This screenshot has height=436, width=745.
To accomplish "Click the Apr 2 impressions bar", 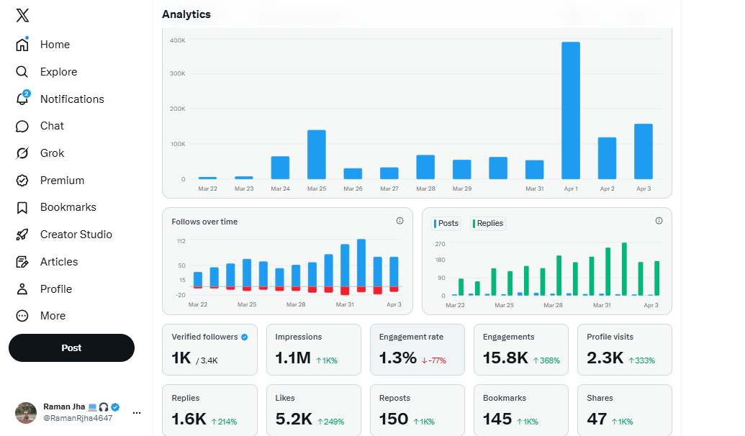I will tap(607, 158).
